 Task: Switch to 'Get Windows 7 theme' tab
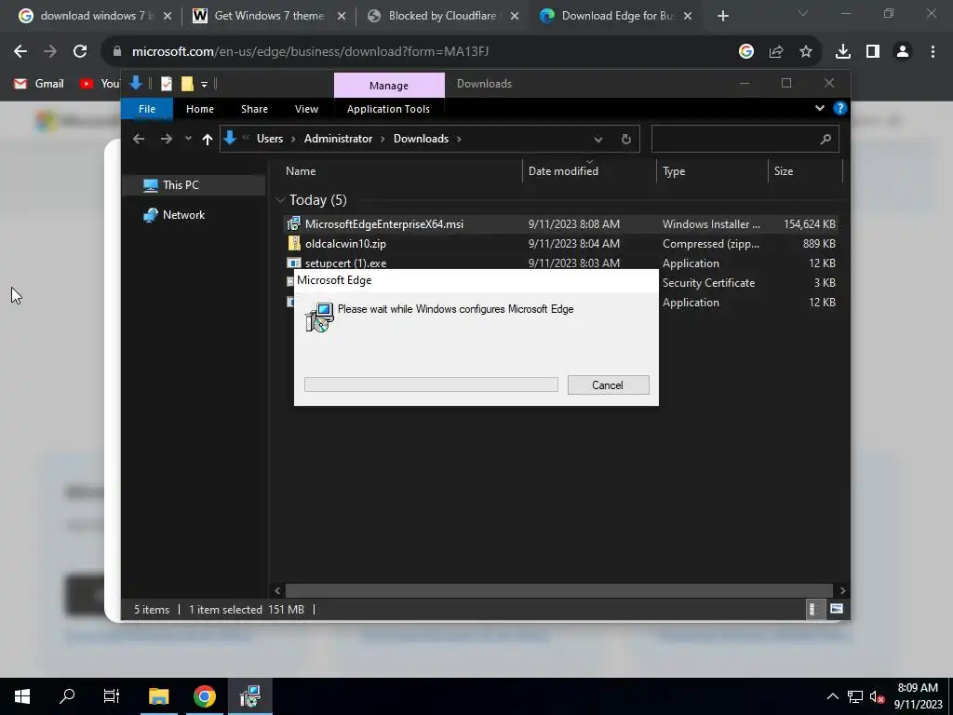(268, 16)
